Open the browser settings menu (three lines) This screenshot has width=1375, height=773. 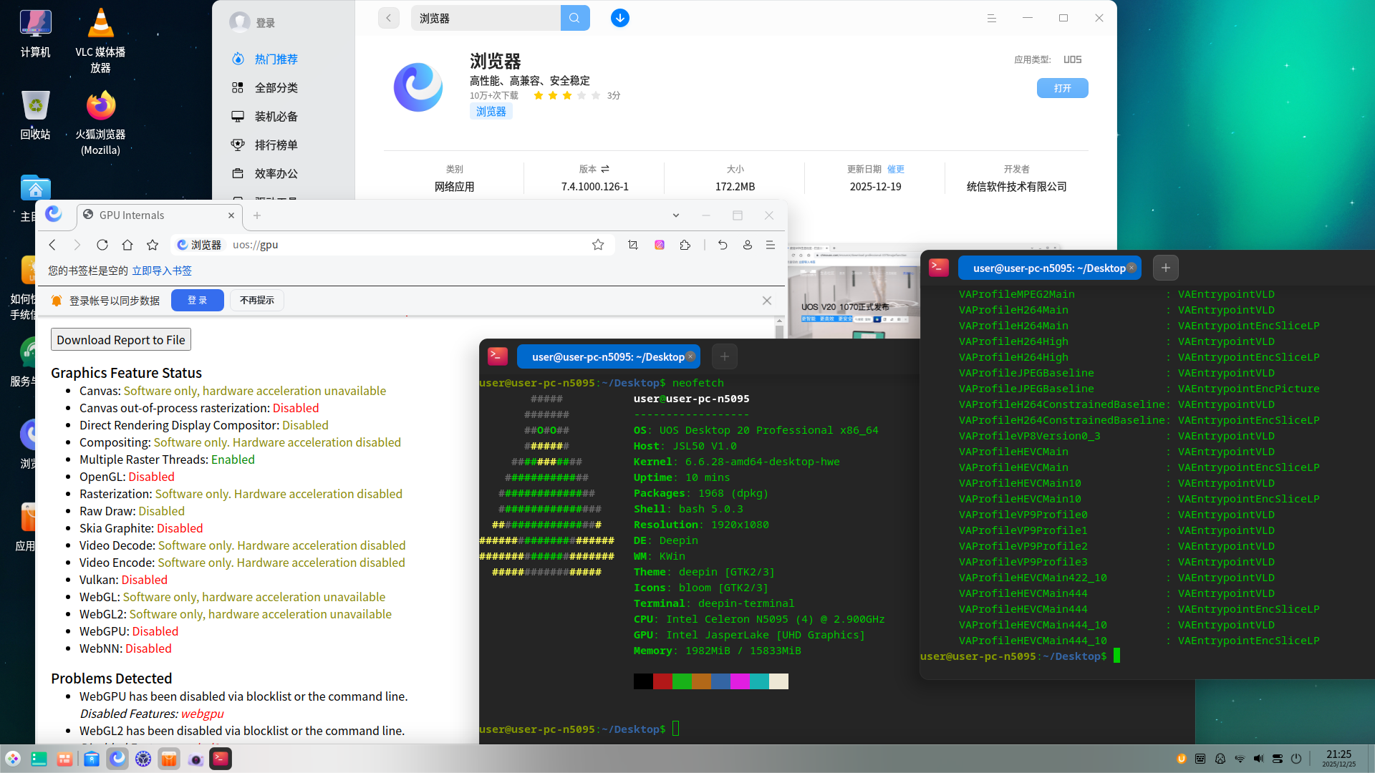coord(771,244)
